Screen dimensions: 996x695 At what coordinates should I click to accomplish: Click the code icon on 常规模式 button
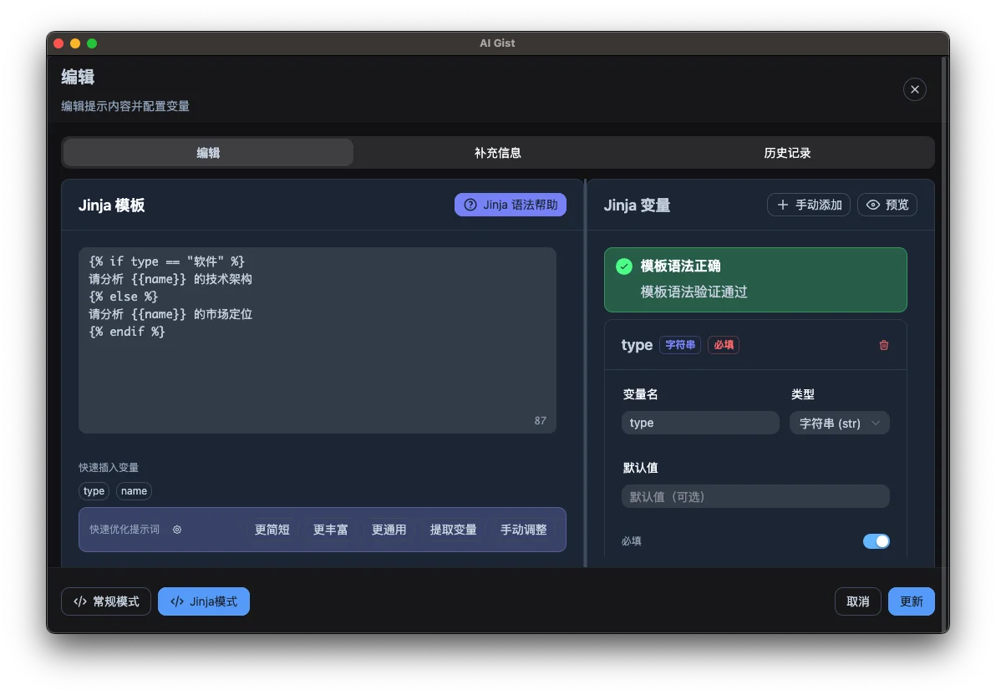click(x=80, y=601)
